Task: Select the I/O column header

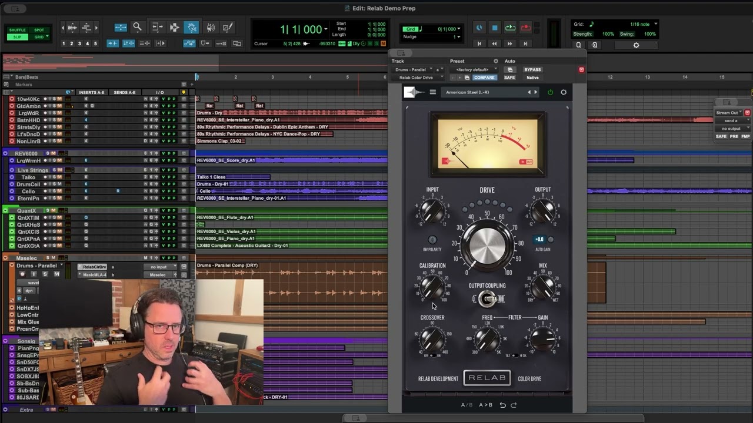Action: tap(160, 92)
